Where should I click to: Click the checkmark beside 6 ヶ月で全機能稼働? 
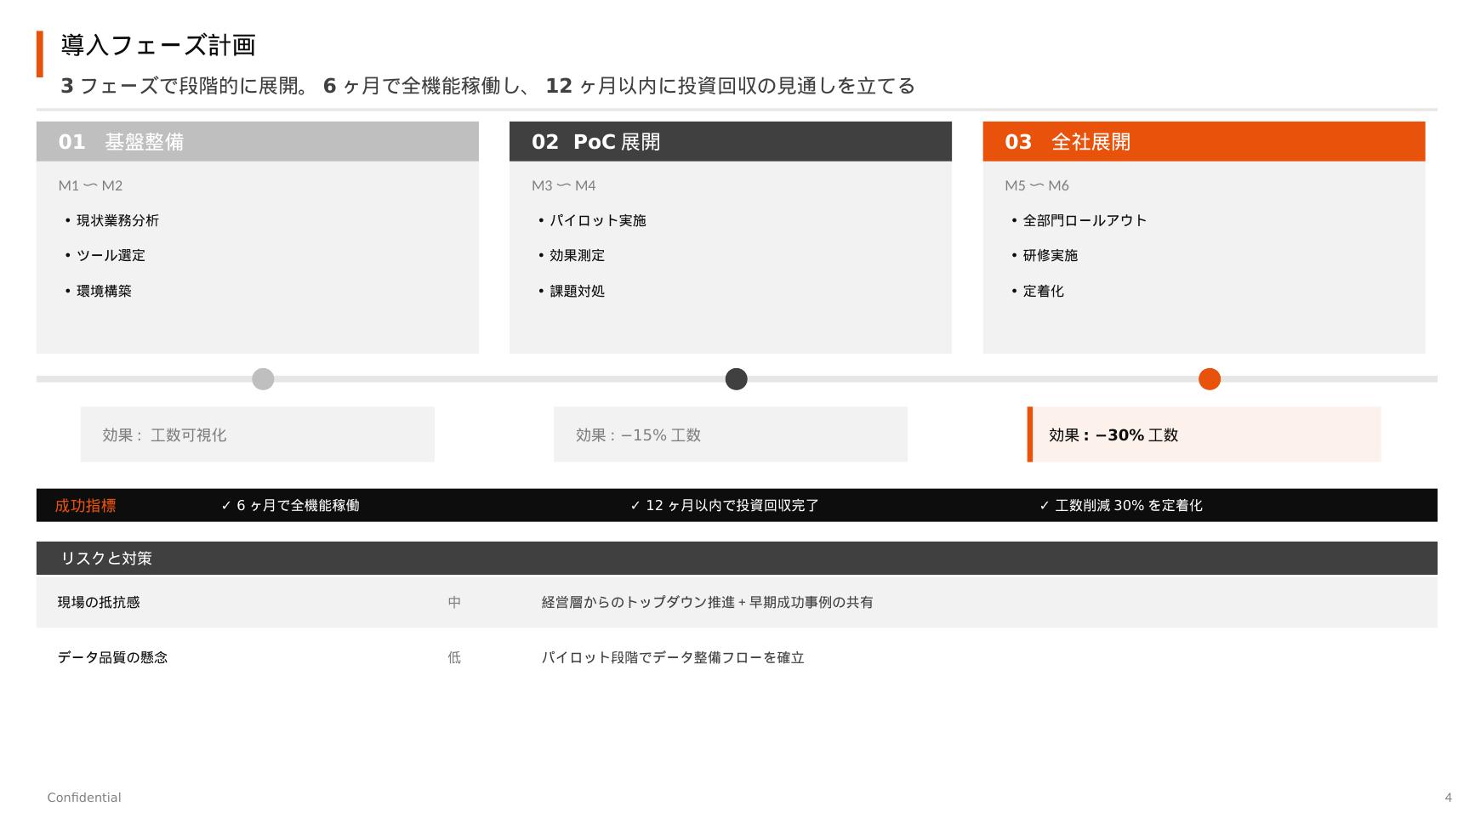click(x=226, y=504)
